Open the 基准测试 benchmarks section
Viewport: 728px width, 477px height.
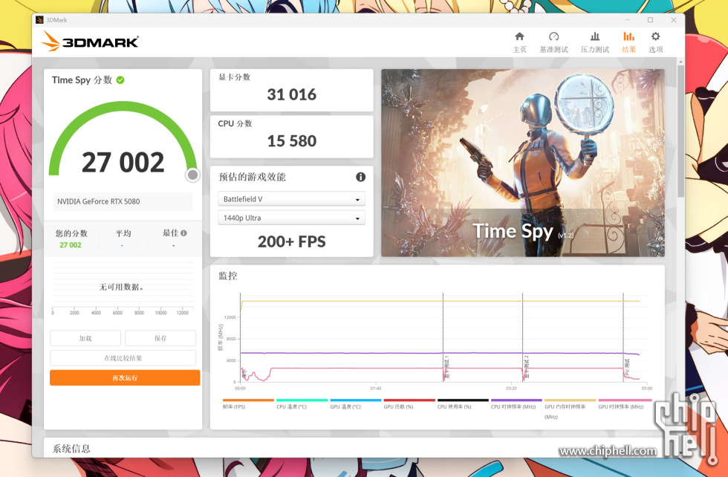553,42
